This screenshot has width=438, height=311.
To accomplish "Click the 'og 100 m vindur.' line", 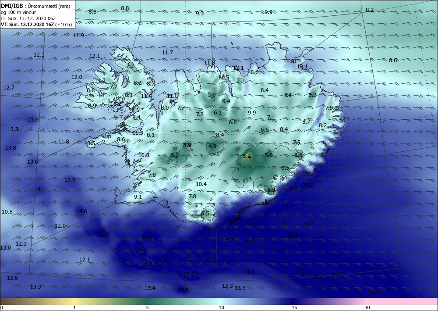I will coord(19,12).
